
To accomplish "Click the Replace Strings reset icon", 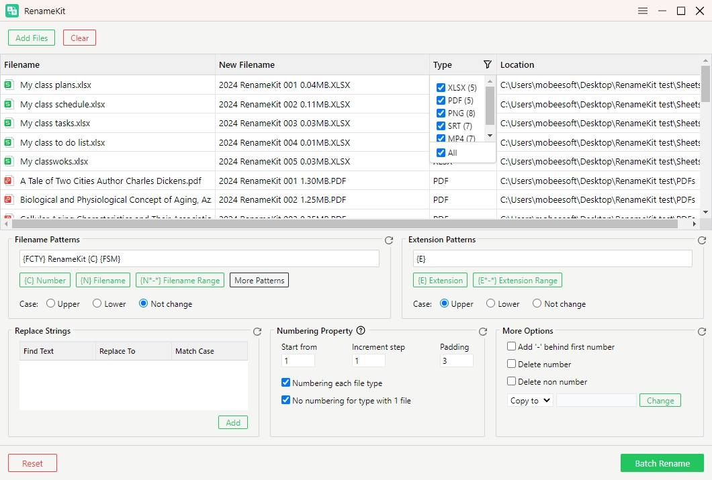I will 257,332.
